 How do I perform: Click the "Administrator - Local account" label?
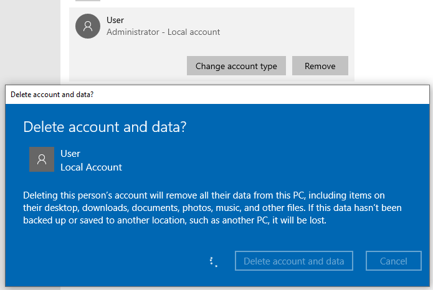coord(163,32)
